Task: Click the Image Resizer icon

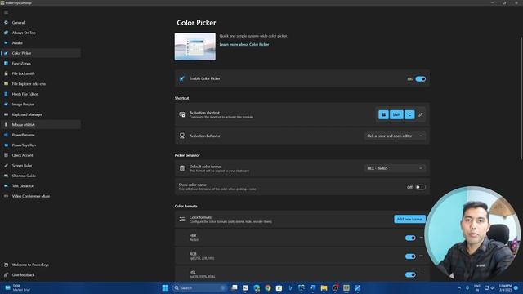Action: [6, 105]
